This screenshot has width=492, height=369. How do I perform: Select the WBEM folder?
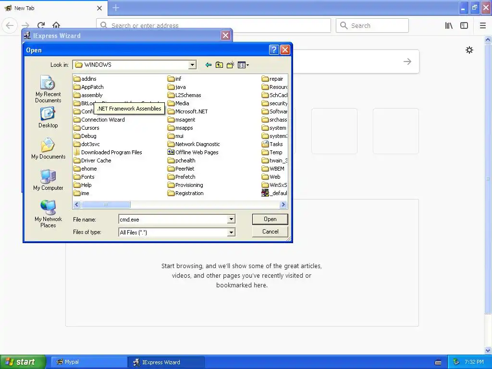pyautogui.click(x=273, y=169)
